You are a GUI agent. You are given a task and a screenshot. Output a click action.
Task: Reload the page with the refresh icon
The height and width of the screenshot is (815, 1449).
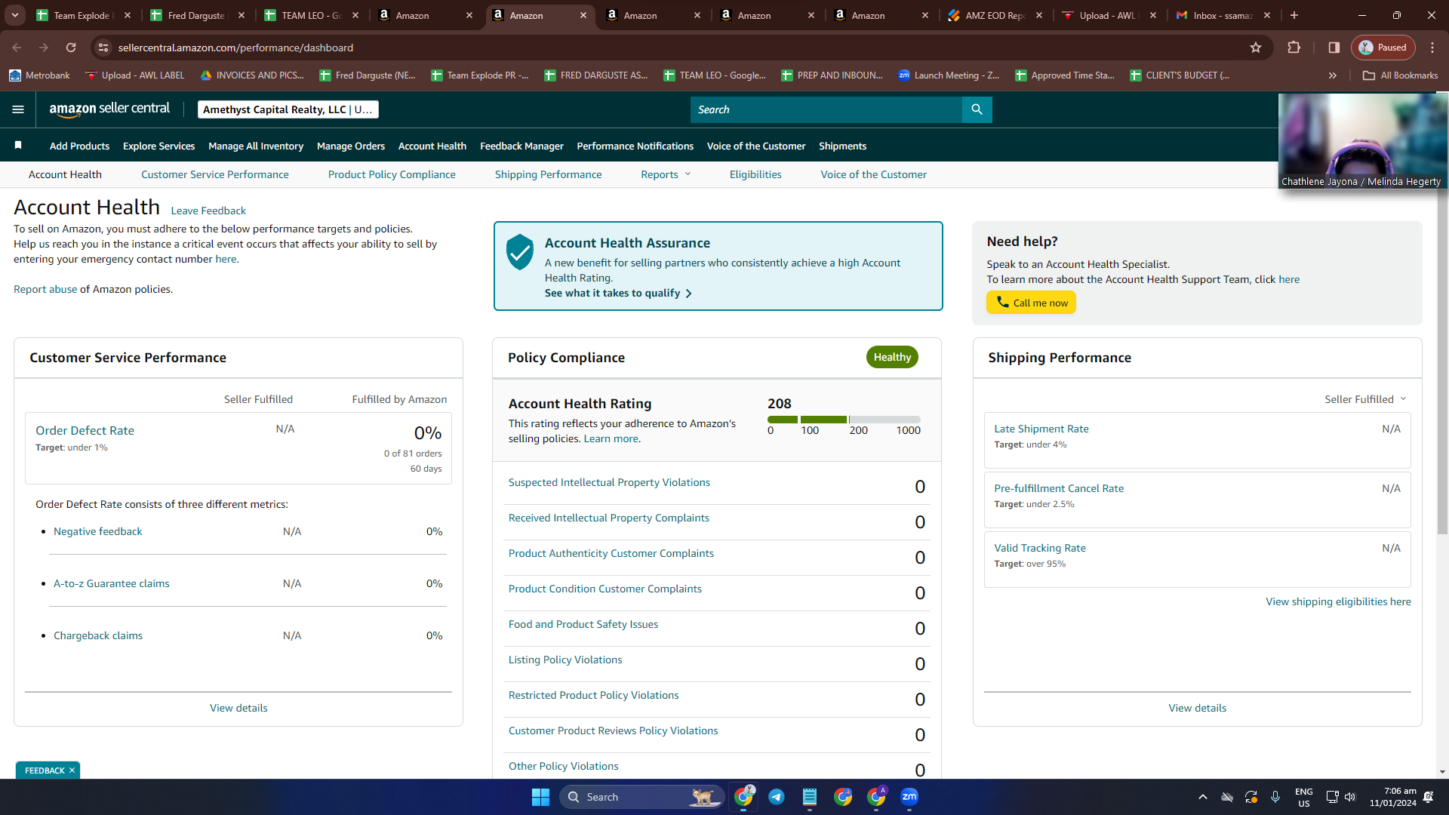coord(71,48)
